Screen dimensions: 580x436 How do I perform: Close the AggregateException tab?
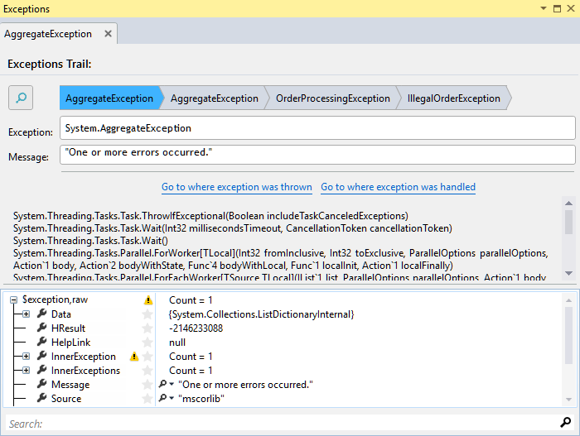[x=108, y=34]
